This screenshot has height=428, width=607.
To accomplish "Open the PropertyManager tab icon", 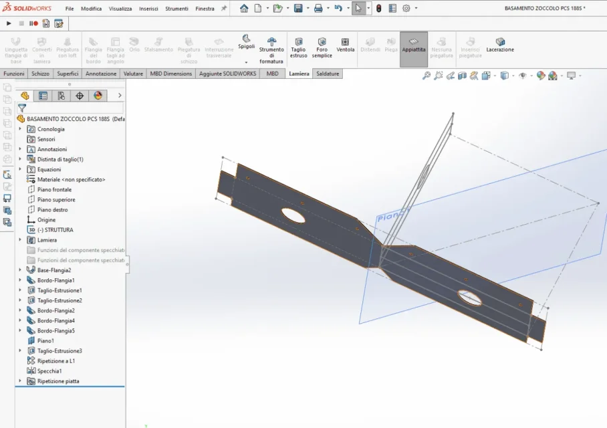I will (x=43, y=96).
